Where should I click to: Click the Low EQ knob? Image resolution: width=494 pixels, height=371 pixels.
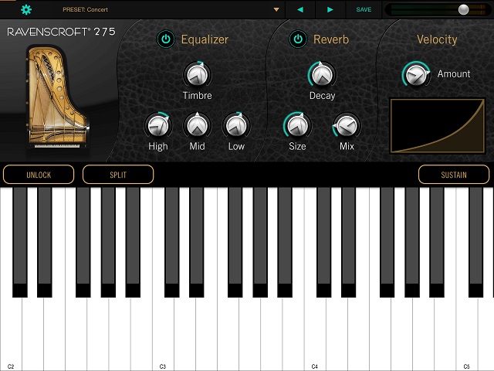(x=236, y=126)
